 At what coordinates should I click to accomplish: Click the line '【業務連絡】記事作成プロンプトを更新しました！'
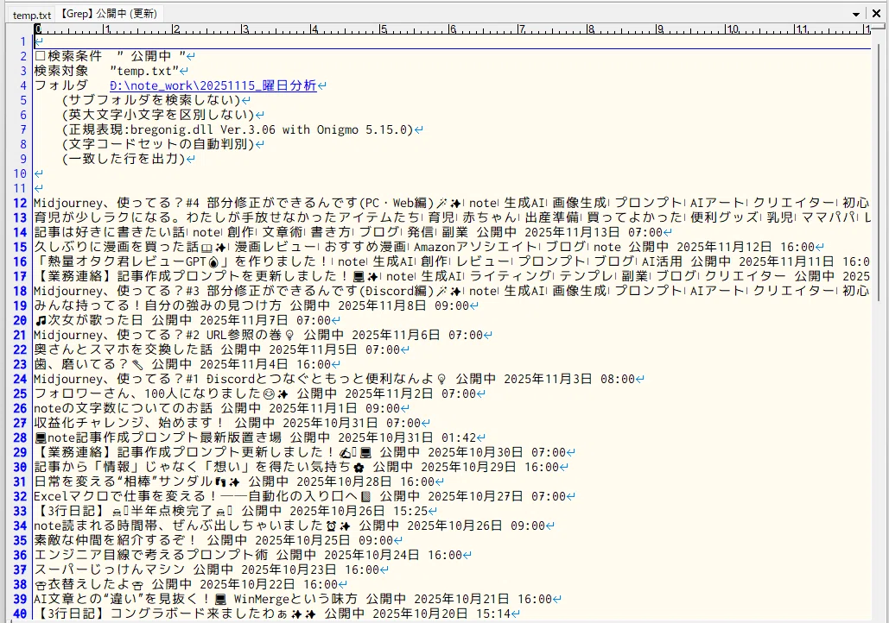[452, 276]
